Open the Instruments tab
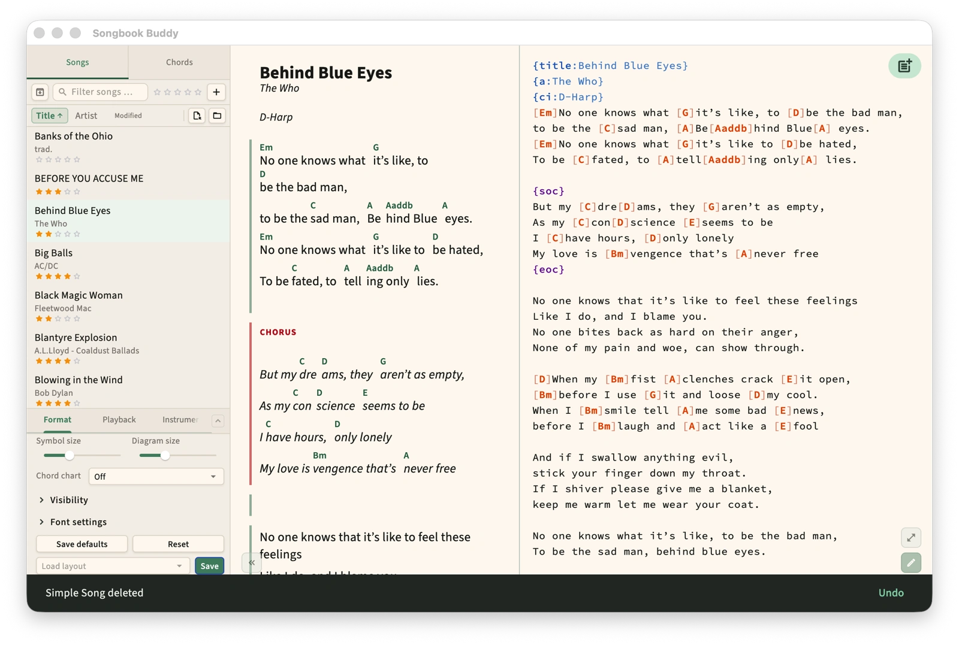The image size is (959, 645). [180, 420]
